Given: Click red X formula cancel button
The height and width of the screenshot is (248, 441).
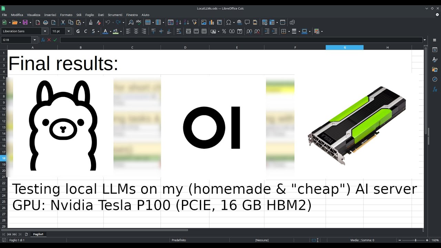Looking at the screenshot, I should coord(49,40).
